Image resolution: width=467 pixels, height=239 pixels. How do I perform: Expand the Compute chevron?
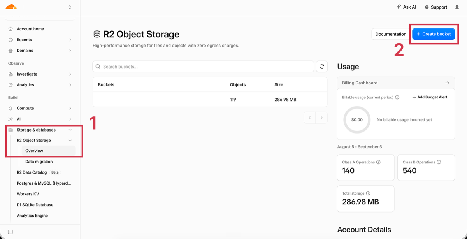pos(70,108)
